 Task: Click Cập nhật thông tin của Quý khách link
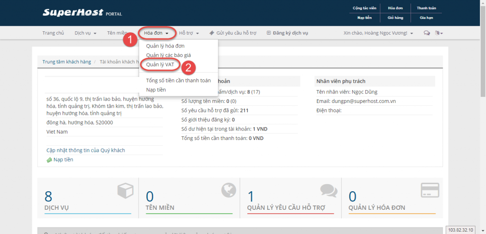click(x=85, y=150)
